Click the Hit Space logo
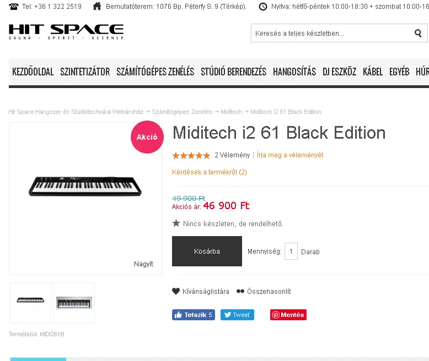 pyautogui.click(x=66, y=32)
